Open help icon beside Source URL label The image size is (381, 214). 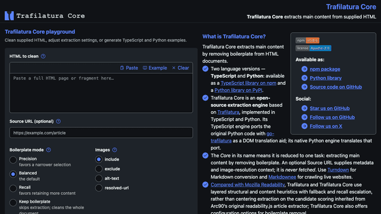click(x=58, y=121)
